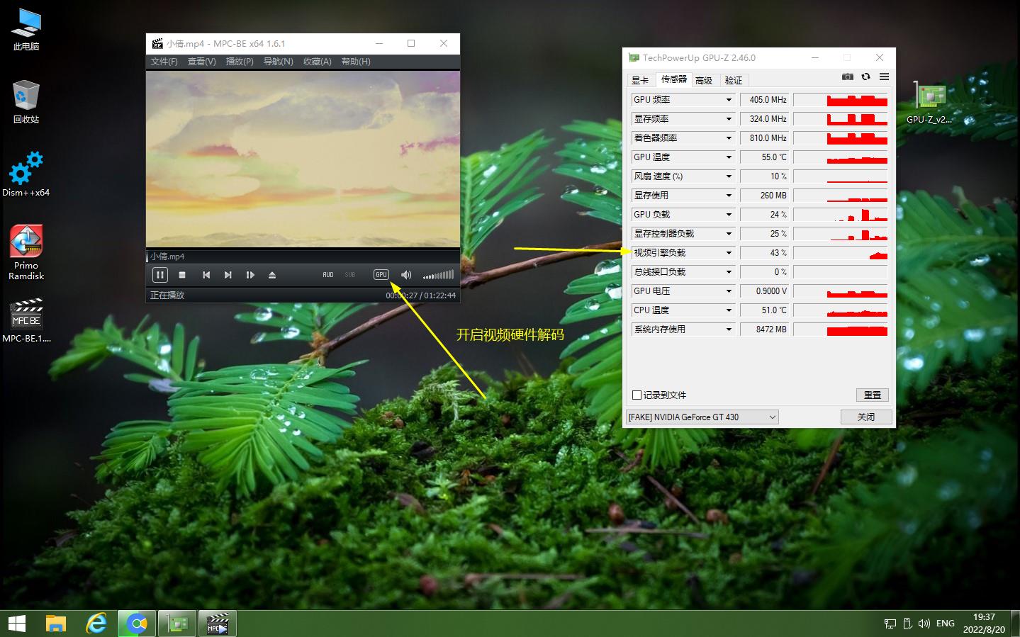
Task: Expand the GPU 频率 sensor dropdown
Action: (x=728, y=100)
